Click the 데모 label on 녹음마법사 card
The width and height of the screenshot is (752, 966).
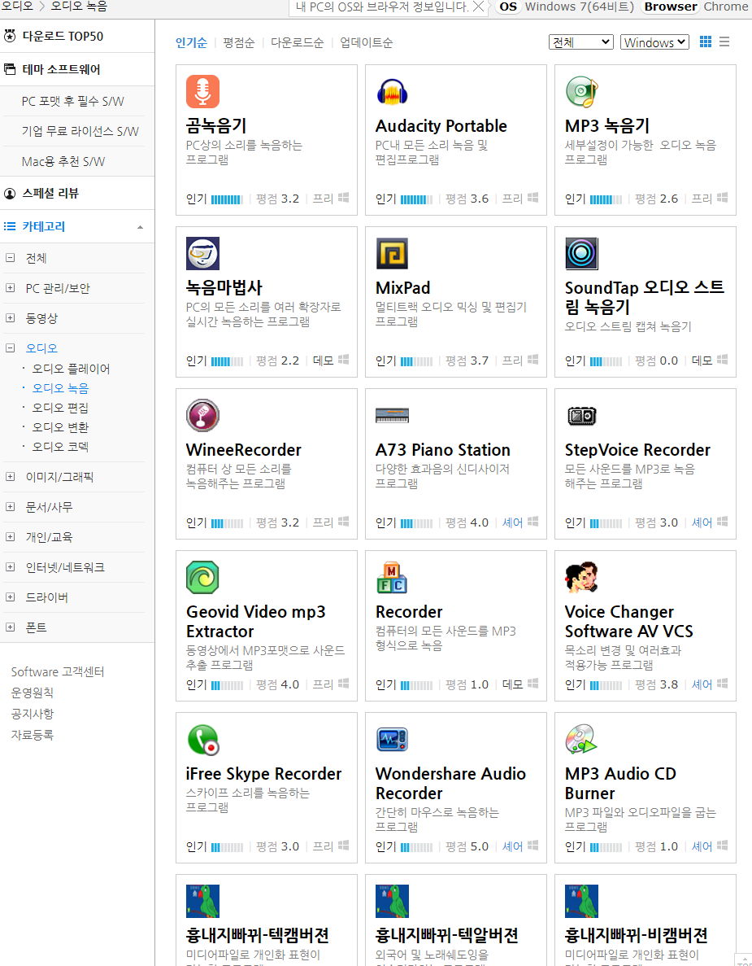coord(323,361)
